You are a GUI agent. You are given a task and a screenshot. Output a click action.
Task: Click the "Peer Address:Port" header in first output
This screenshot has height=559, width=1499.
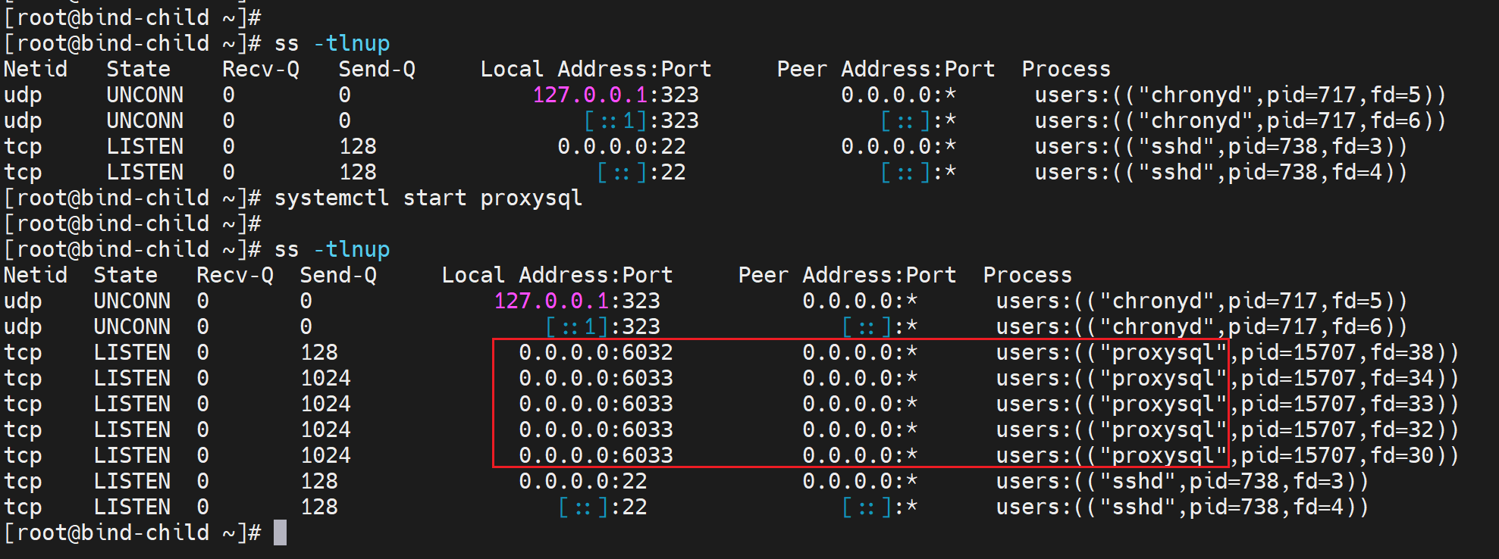click(885, 70)
